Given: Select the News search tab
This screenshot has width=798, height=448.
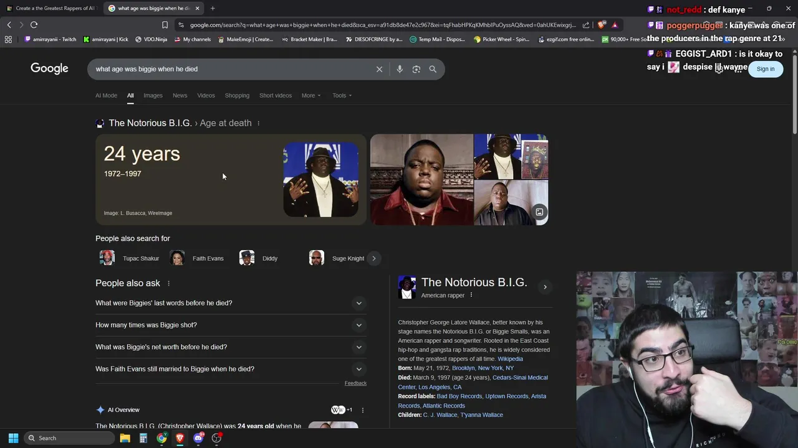Looking at the screenshot, I should pyautogui.click(x=180, y=95).
